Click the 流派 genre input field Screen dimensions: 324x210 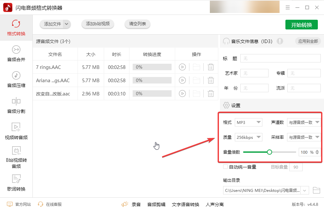(x=304, y=88)
